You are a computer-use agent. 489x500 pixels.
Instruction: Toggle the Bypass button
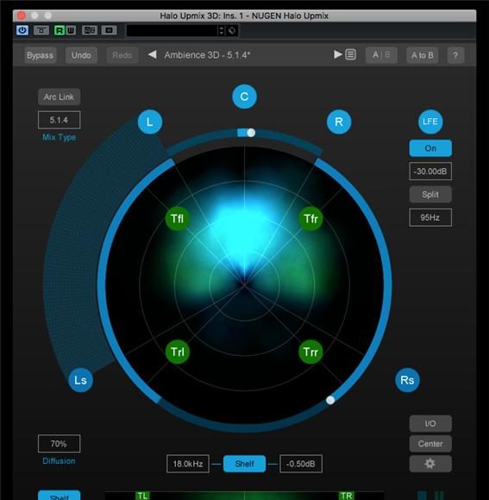[x=41, y=55]
